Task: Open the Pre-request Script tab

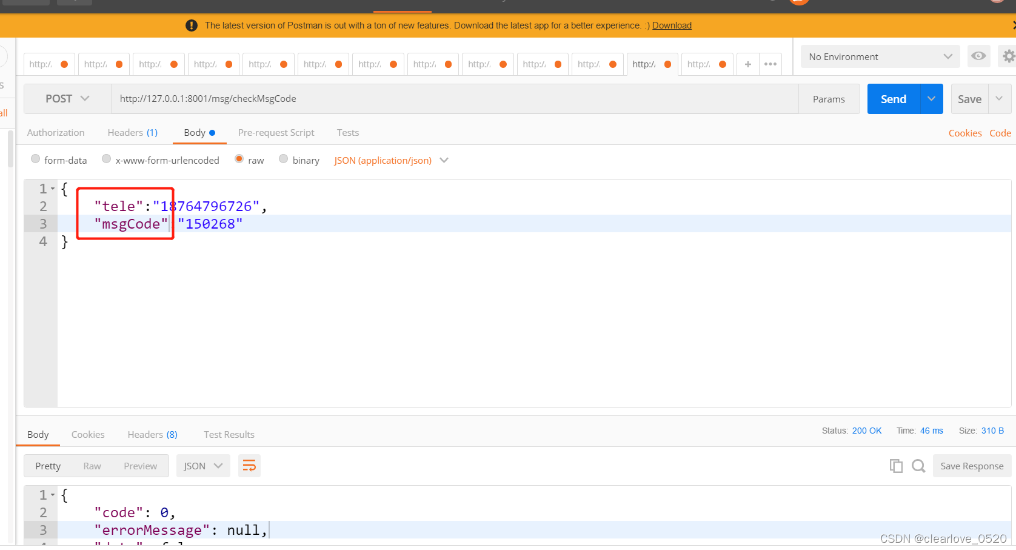Action: coord(276,132)
